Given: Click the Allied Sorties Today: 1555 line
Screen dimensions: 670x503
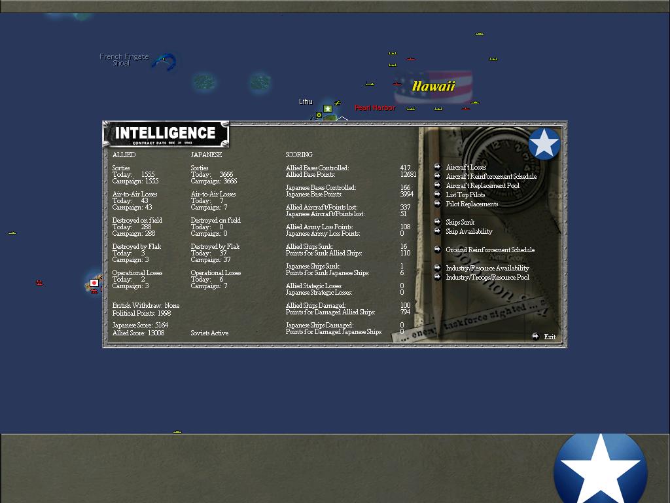Looking at the screenshot, I should tap(133, 174).
